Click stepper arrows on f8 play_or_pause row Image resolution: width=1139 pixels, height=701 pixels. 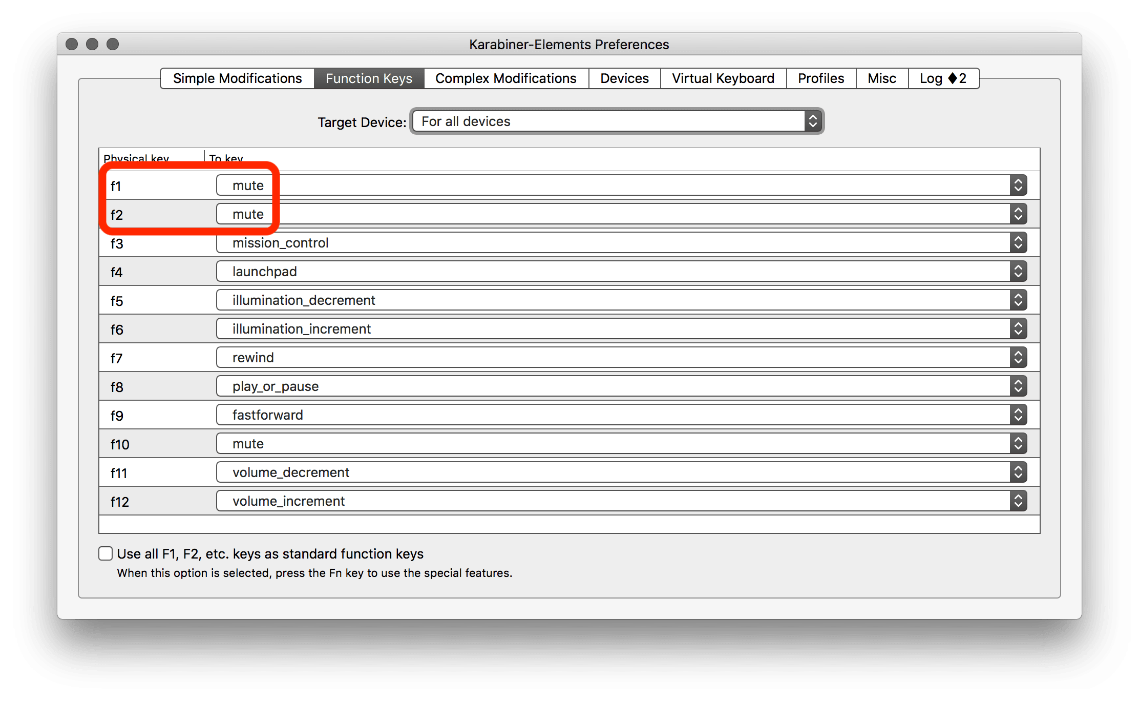pos(1018,386)
